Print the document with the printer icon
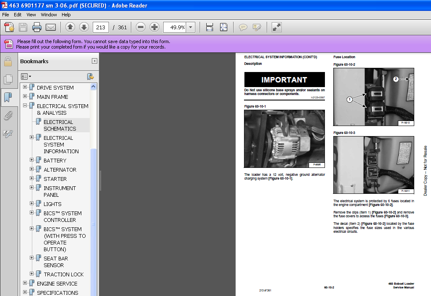Viewport: 431px width, 296px height. [x=37, y=27]
